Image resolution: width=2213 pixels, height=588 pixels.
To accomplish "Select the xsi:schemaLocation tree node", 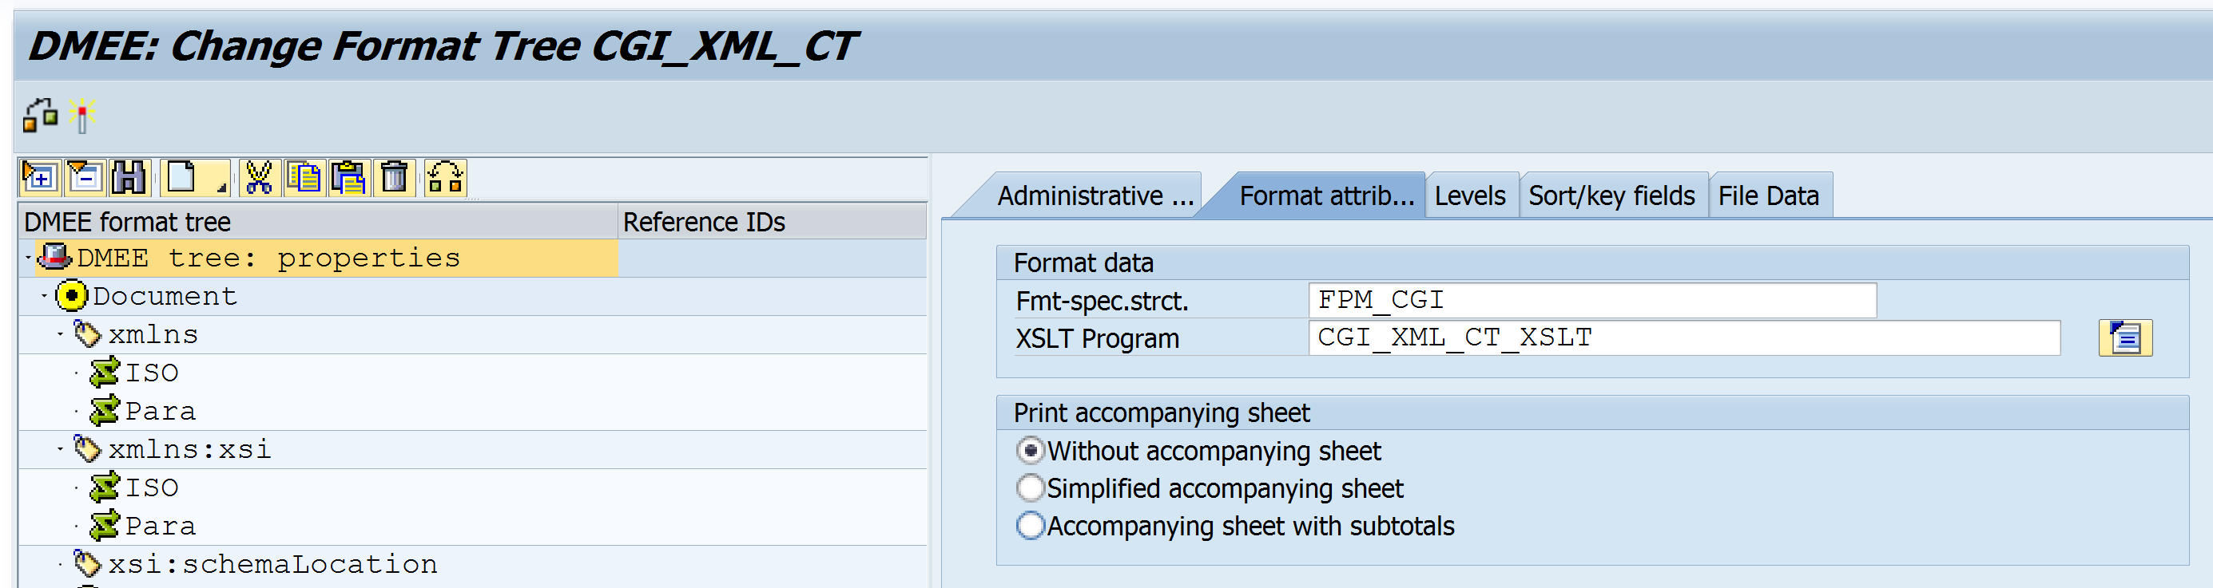I will (272, 564).
